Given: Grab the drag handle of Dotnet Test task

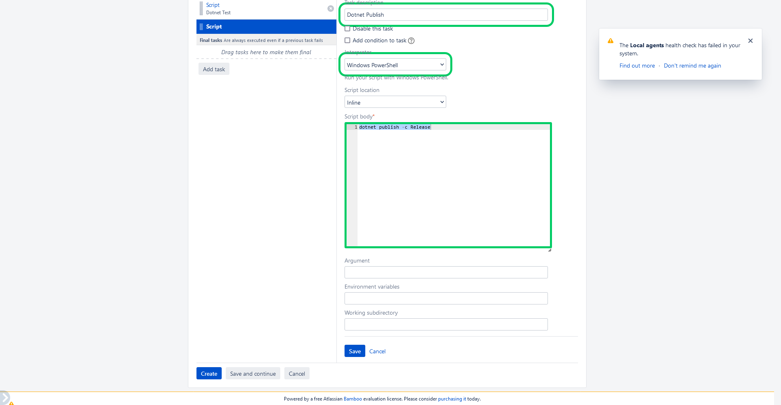Looking at the screenshot, I should 201,9.
